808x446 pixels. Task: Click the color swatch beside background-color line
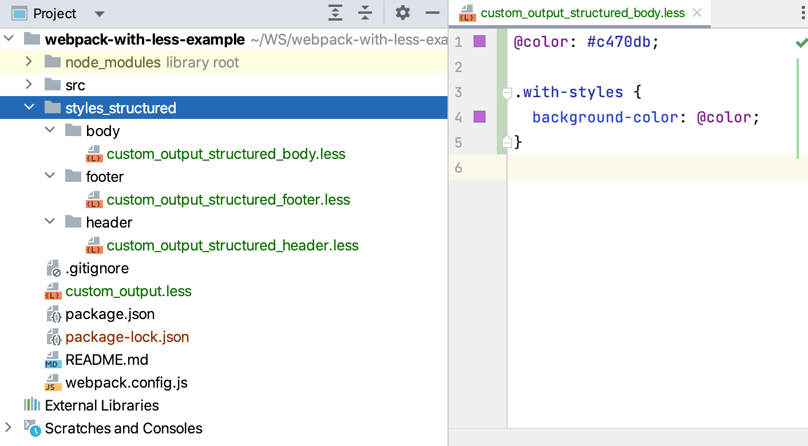click(480, 117)
